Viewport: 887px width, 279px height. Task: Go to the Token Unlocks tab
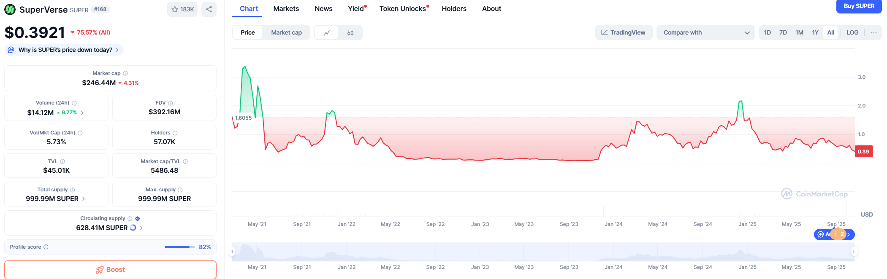point(403,8)
